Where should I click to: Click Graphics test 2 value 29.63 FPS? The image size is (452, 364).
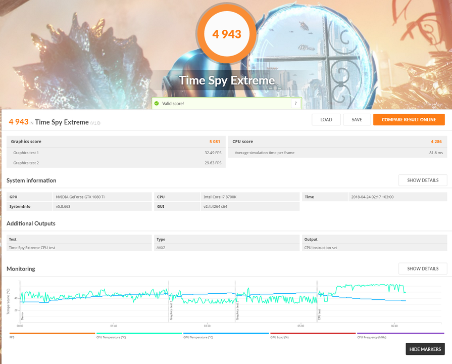213,163
